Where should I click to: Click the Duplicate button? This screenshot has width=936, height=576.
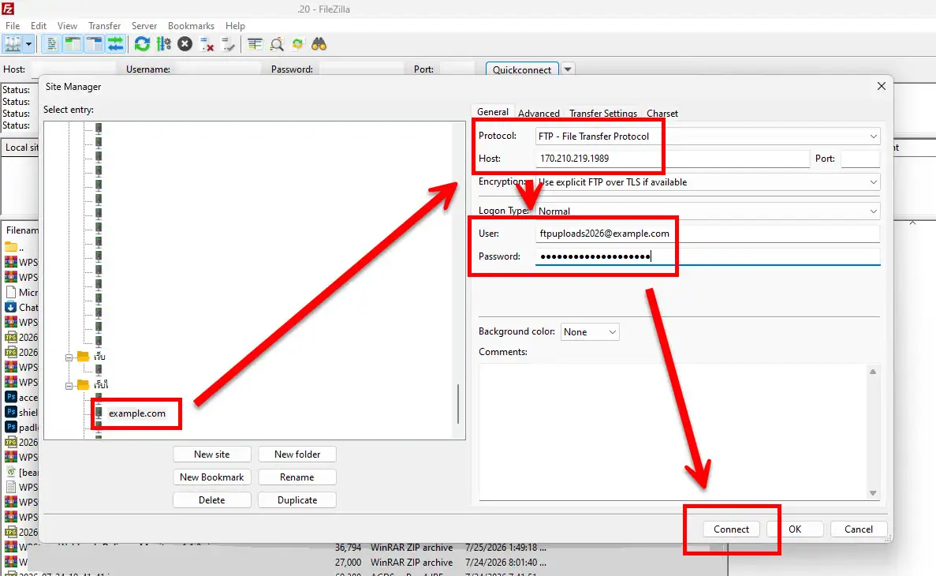click(x=297, y=500)
